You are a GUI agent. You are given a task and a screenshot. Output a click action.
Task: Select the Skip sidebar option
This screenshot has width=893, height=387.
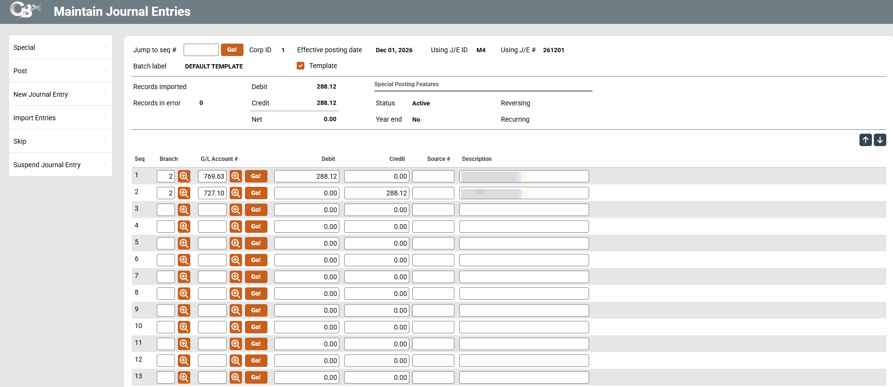coord(20,141)
